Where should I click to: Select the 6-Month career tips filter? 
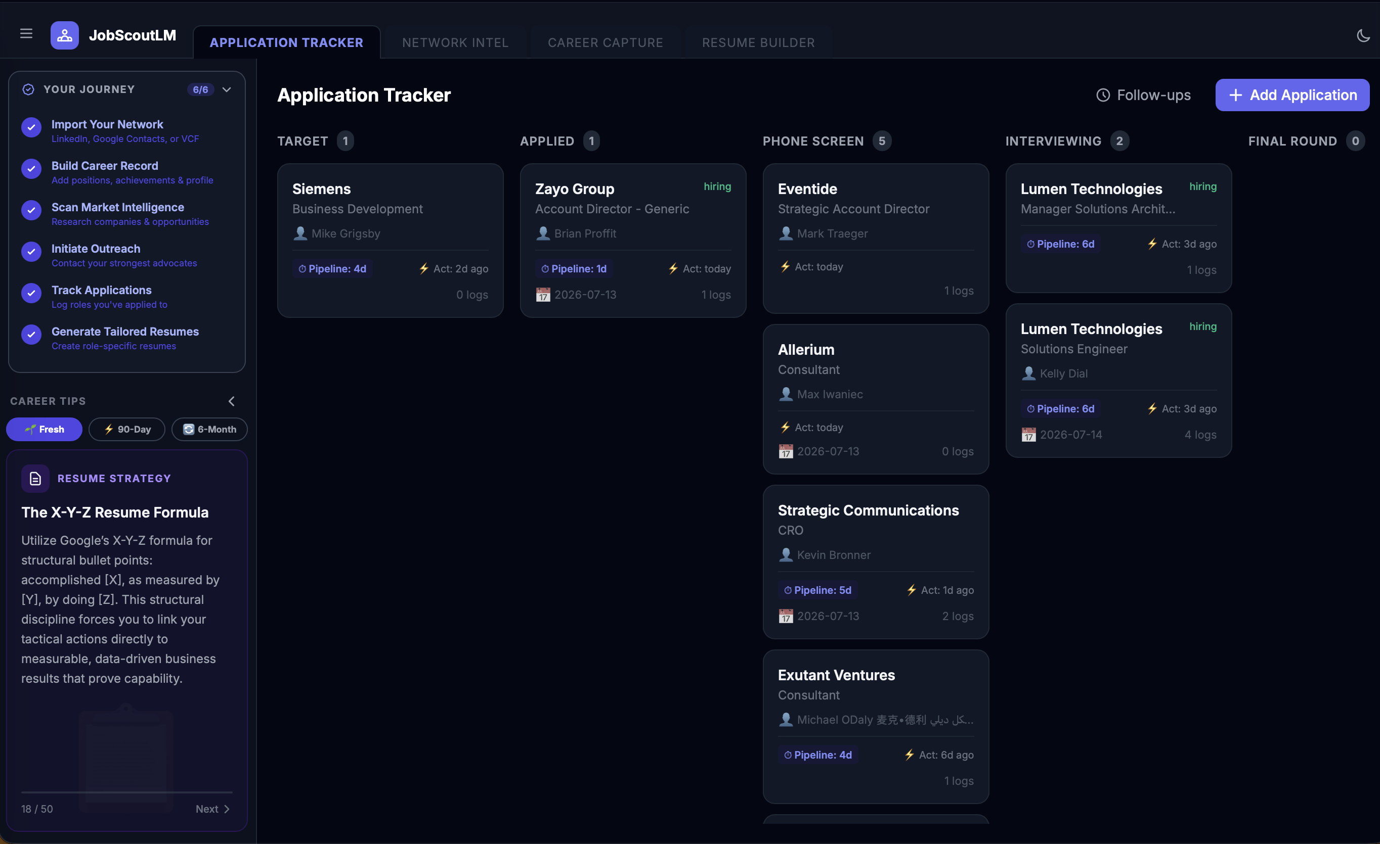209,429
